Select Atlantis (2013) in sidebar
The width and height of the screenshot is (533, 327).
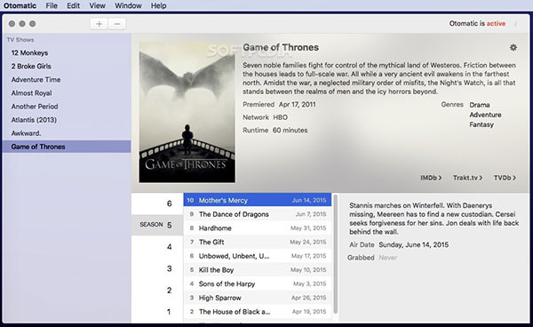[67, 120]
